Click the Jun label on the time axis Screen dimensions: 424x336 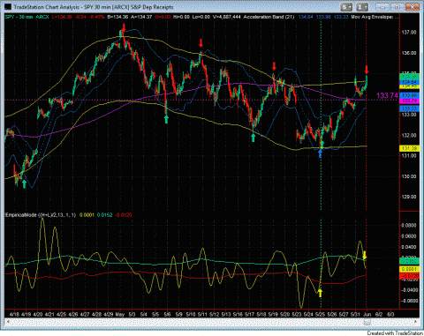[x=367, y=314]
